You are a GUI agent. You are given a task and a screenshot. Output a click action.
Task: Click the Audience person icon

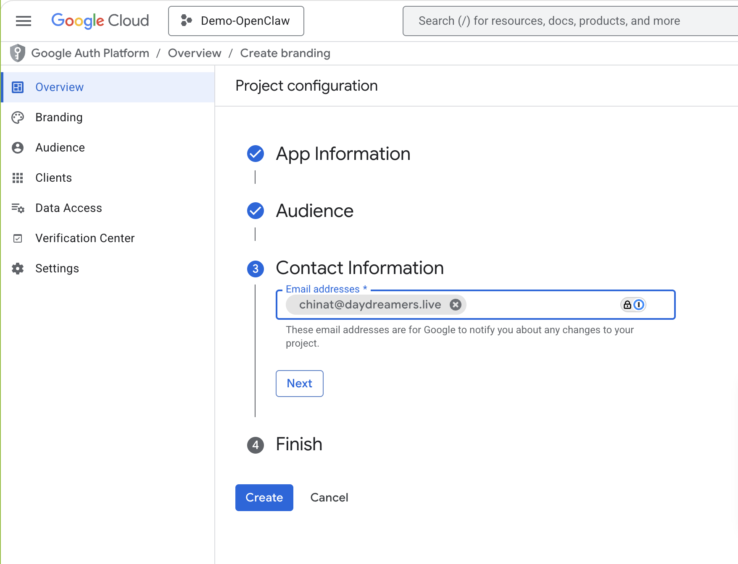pyautogui.click(x=17, y=148)
